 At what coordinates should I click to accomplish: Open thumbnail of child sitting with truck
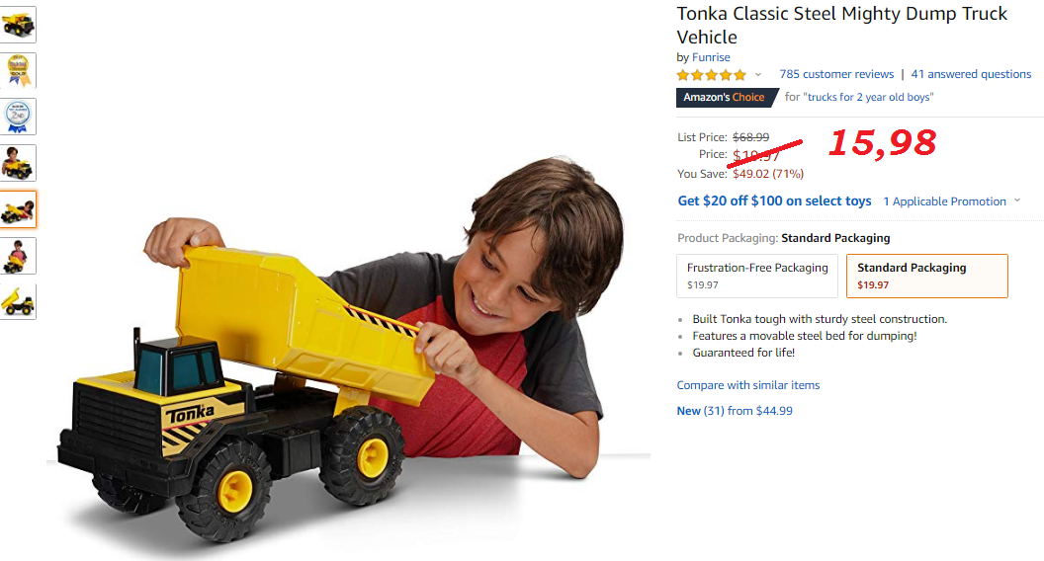click(18, 256)
